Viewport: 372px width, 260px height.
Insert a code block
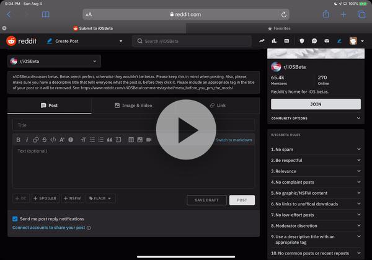[118, 140]
